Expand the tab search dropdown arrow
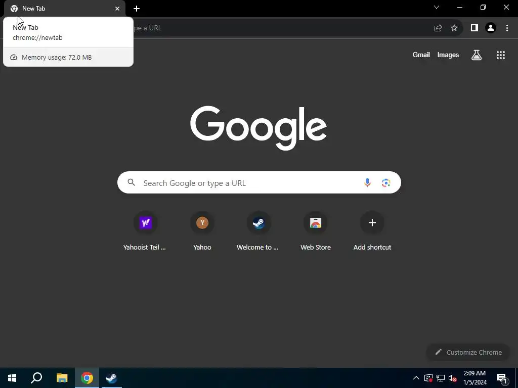 pyautogui.click(x=437, y=7)
